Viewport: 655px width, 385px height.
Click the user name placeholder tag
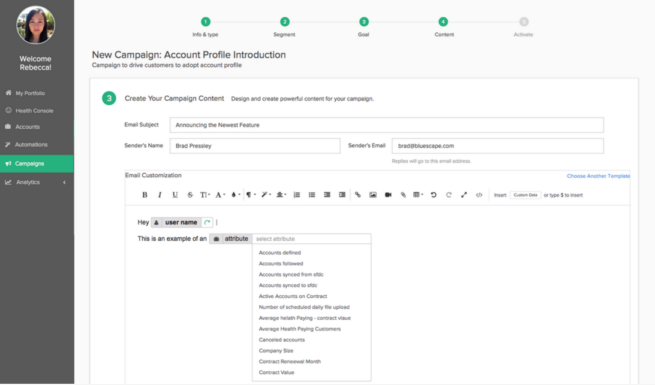point(181,222)
